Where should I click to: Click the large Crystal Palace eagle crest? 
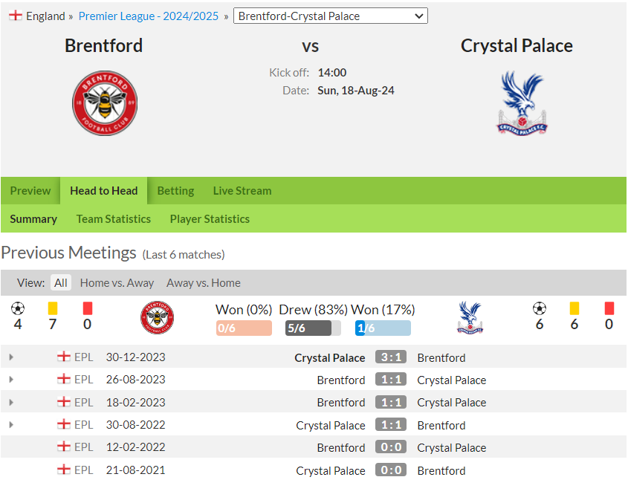pos(522,103)
